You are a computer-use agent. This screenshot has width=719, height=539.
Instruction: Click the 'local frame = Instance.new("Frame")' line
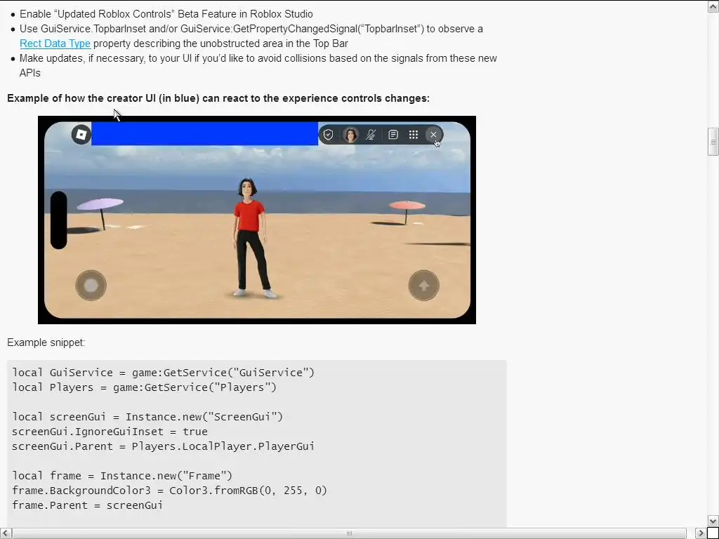point(122,476)
